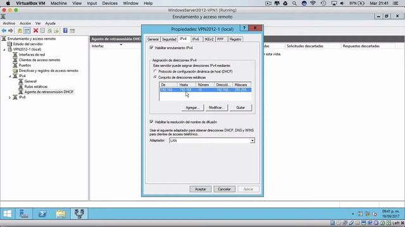Select the Puertos tree node
Screen dimensions: 405x227
point(25,66)
